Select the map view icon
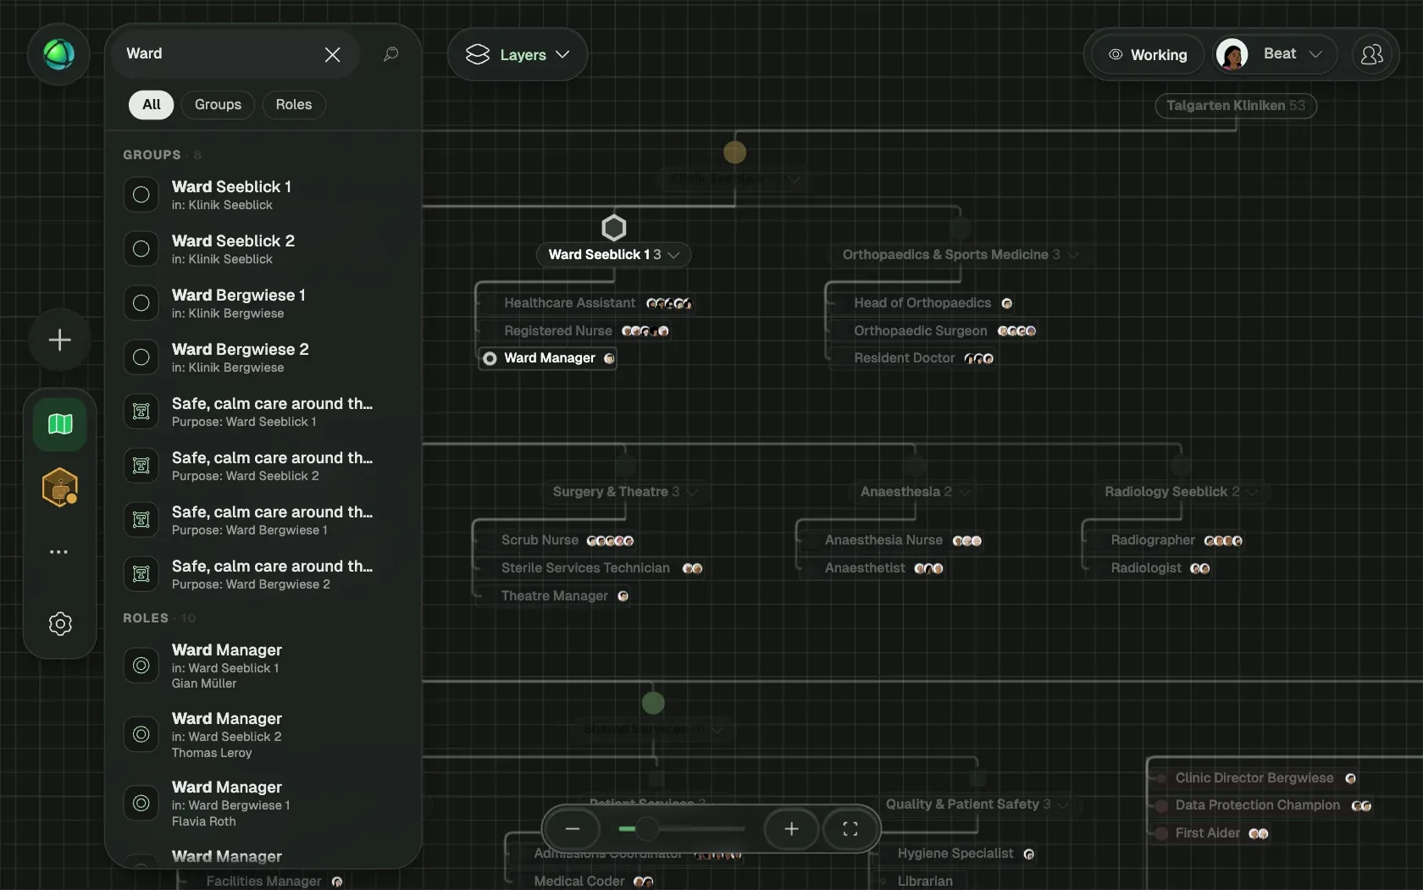The image size is (1423, 890). [x=59, y=424]
